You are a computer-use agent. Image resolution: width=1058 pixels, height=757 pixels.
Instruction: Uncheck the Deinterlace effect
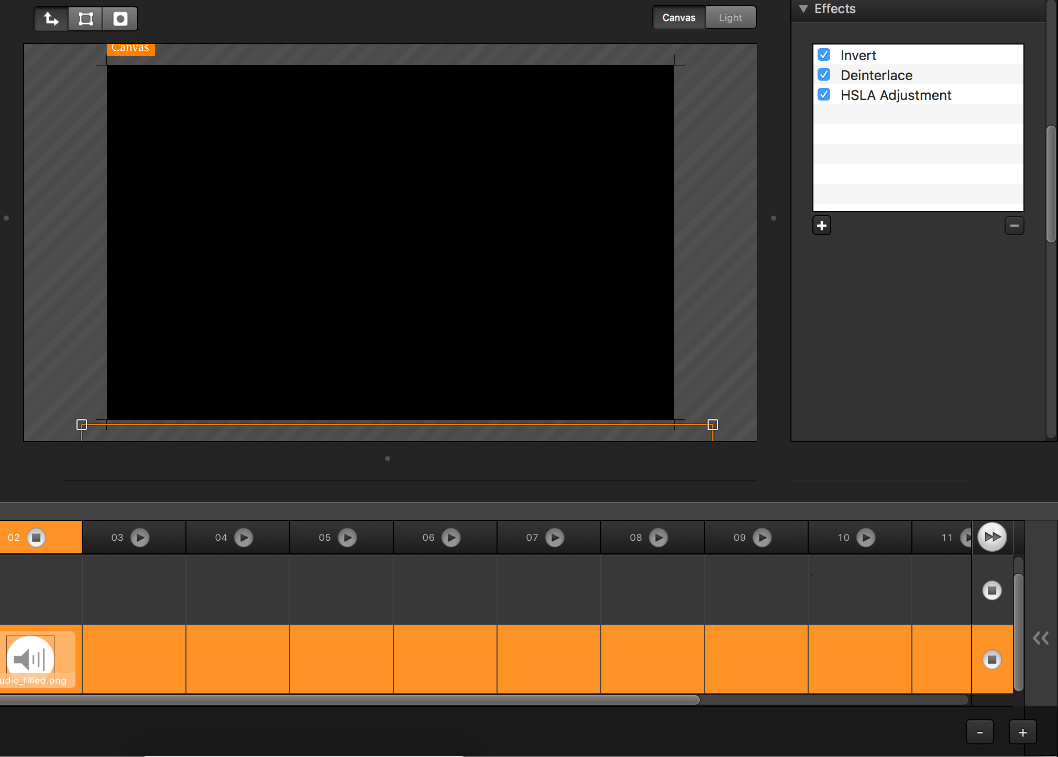824,74
